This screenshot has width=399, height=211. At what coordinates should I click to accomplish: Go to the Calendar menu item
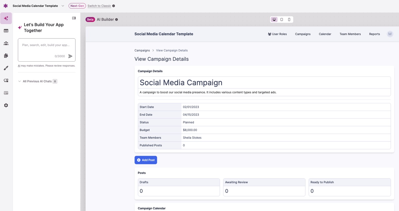(x=325, y=34)
